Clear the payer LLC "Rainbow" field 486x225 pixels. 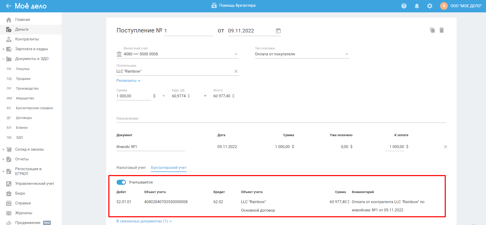click(x=236, y=71)
